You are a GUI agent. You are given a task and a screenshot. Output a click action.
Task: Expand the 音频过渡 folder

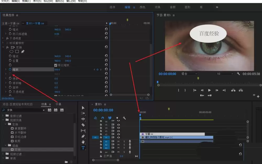(x=3, y=116)
